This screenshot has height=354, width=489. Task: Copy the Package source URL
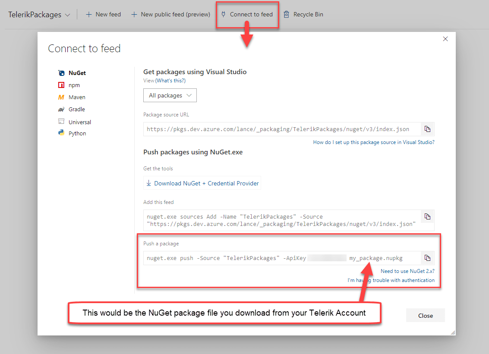point(427,129)
